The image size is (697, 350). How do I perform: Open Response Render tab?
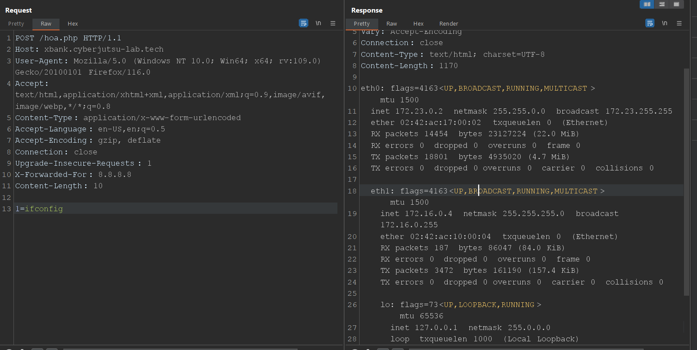tap(449, 24)
